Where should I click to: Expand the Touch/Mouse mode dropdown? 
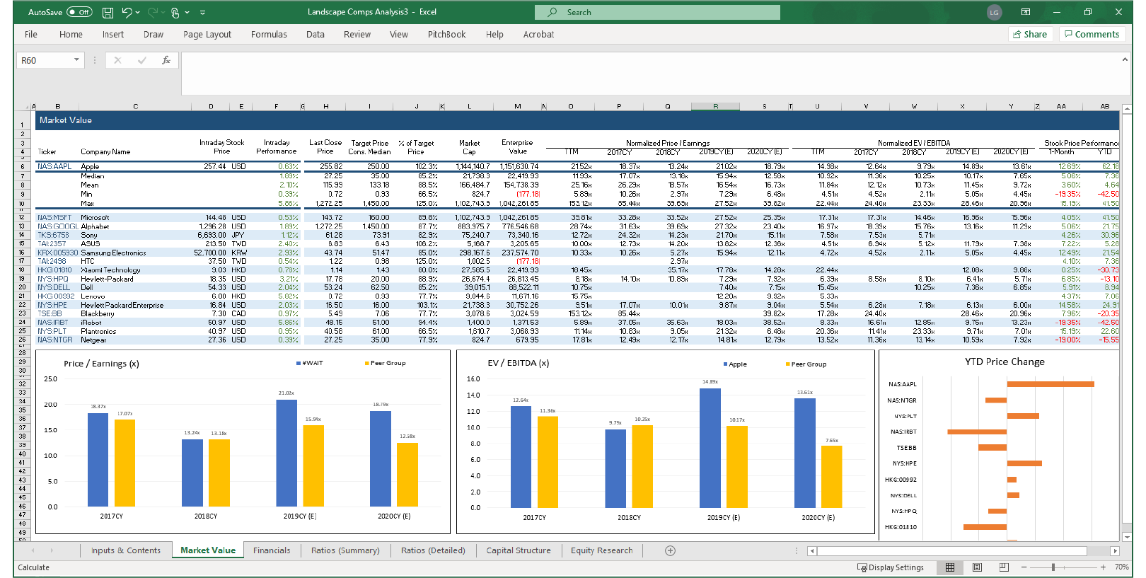(x=187, y=12)
